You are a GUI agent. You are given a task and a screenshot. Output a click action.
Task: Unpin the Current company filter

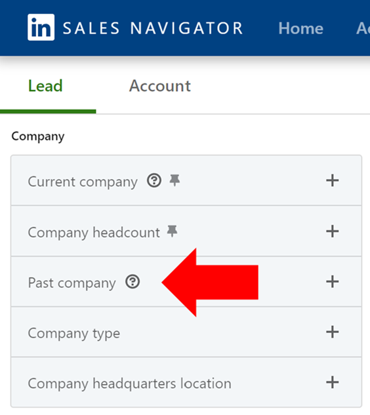coord(175,180)
